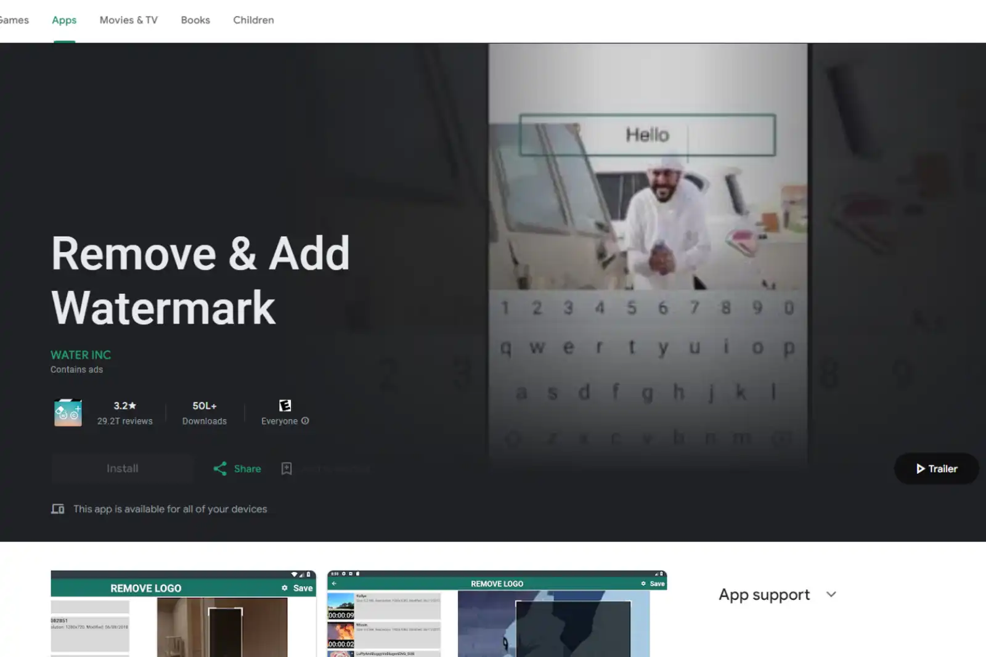Viewport: 986px width, 657px height.
Task: Add app to wishlist bookmark icon
Action: 287,468
